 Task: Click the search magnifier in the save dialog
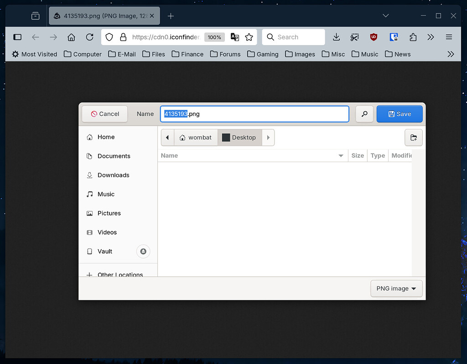[x=364, y=114]
